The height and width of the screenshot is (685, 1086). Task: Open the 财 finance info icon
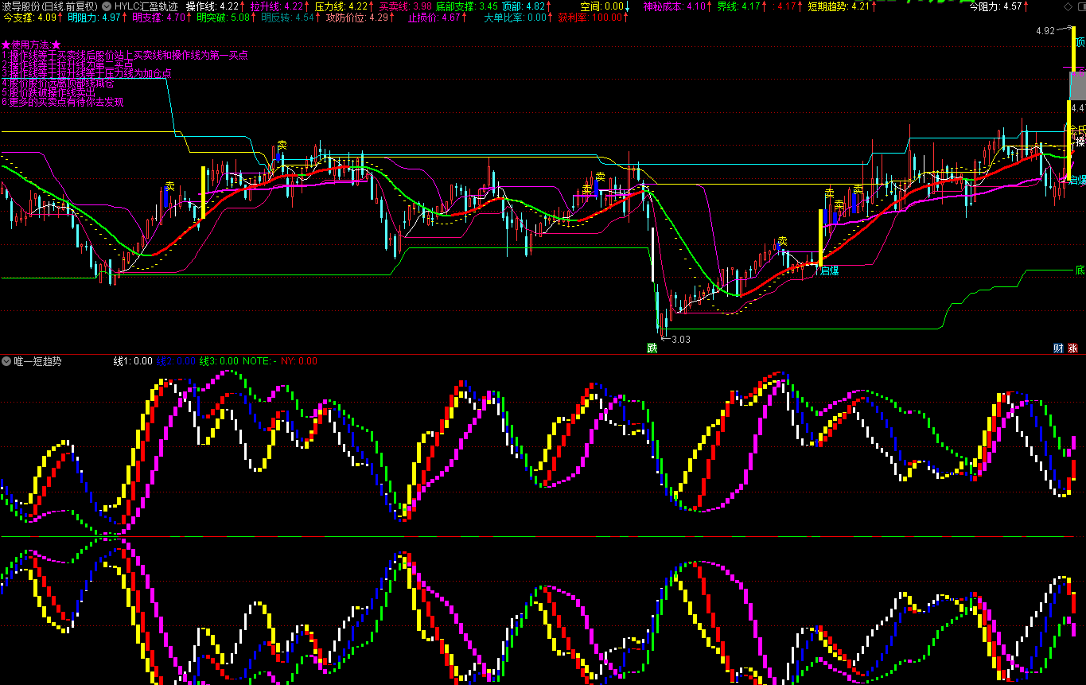point(1058,348)
